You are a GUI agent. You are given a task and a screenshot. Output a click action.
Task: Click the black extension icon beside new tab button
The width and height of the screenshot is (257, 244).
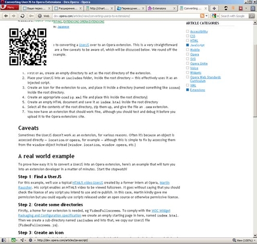coord(226,8)
